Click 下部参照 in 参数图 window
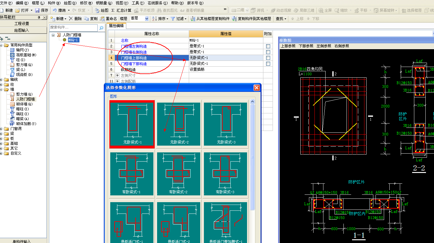 tap(306, 46)
